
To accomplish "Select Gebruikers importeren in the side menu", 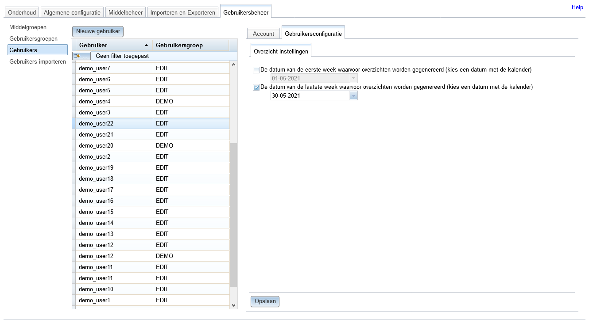I will coord(38,62).
